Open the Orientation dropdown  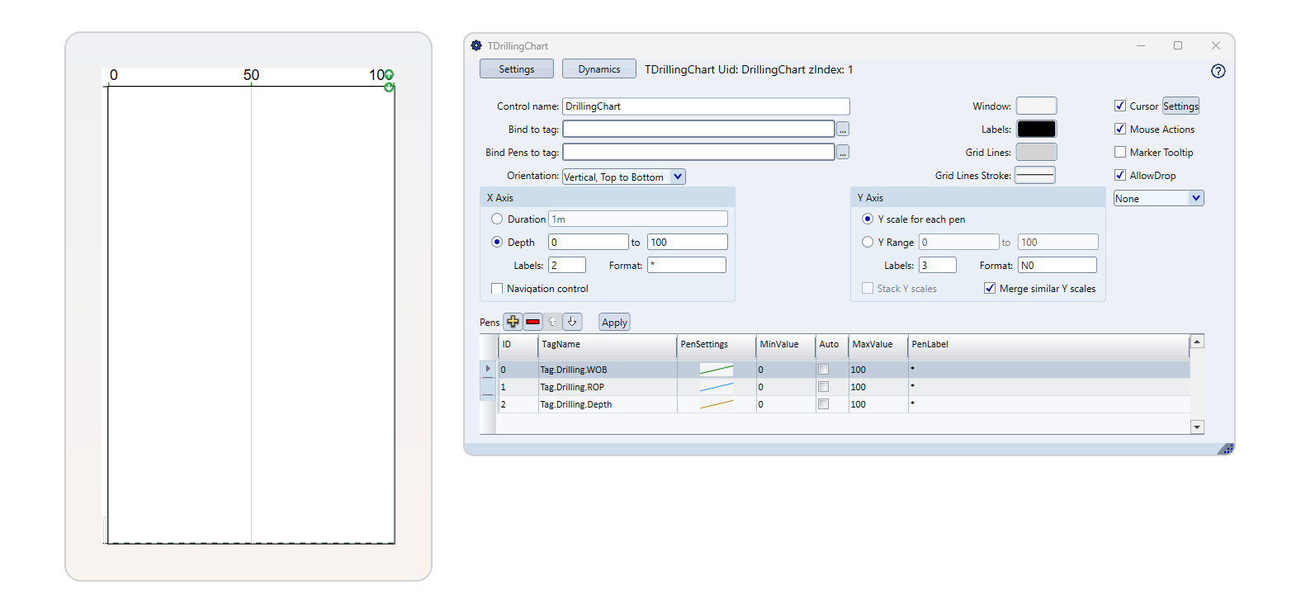click(677, 177)
